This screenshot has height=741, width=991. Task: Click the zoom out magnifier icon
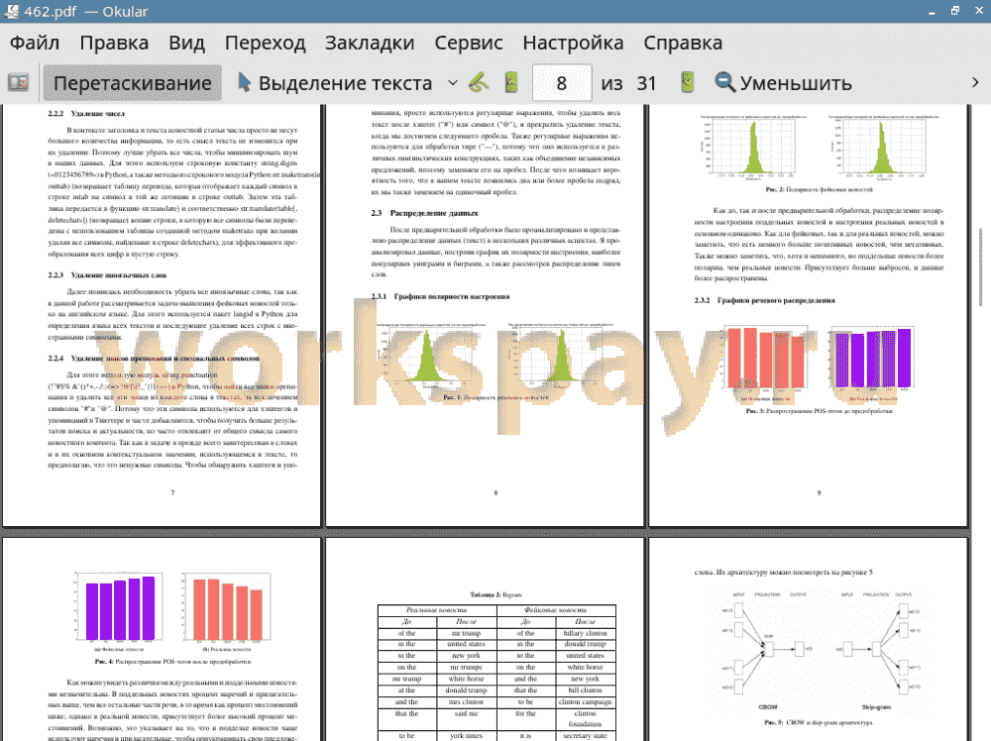[724, 83]
